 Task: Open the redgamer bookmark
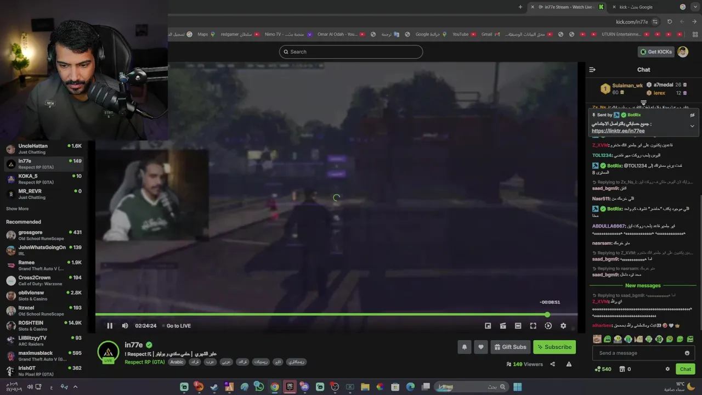(240, 35)
